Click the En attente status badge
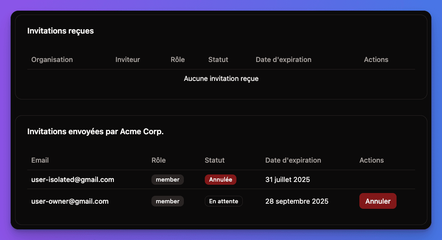Viewport: 442px width, 240px height. click(x=224, y=201)
